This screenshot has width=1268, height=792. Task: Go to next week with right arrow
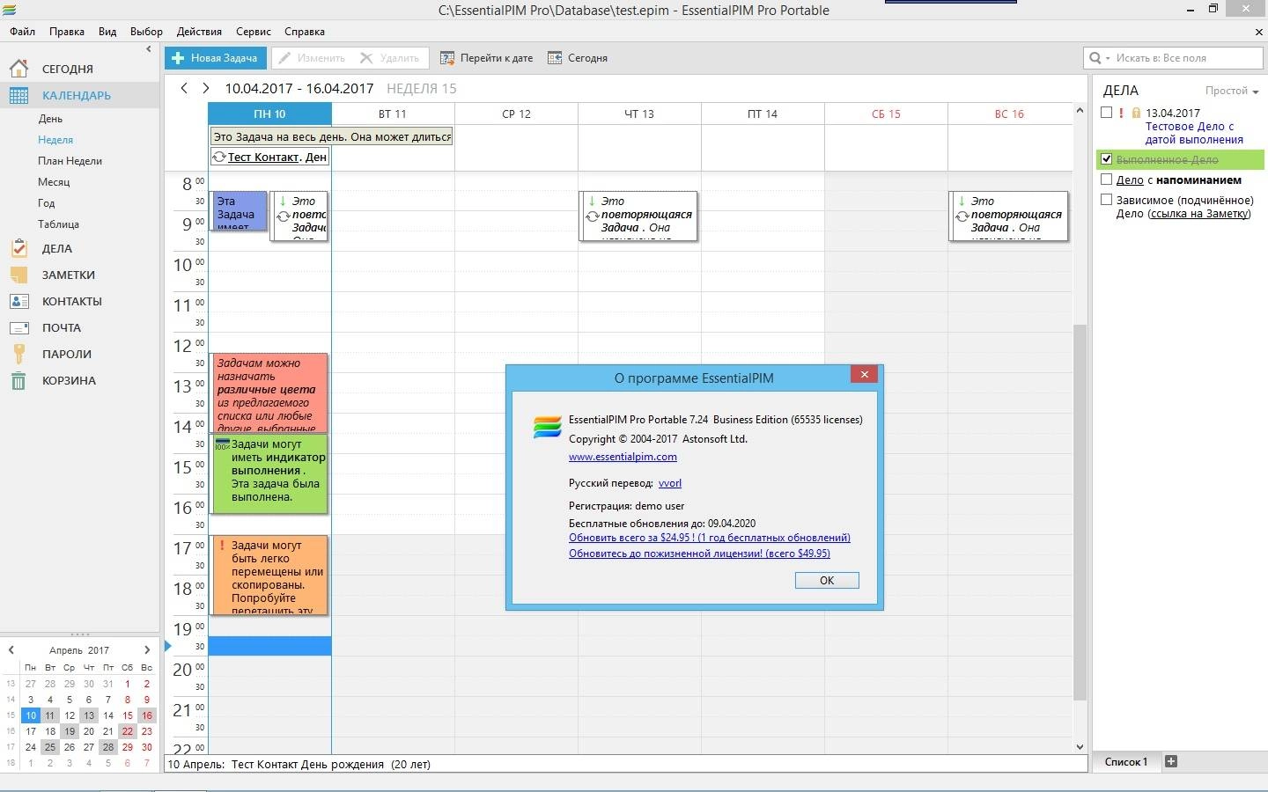tap(206, 88)
